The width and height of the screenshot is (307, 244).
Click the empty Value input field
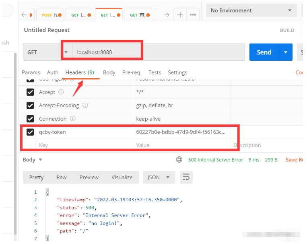[182, 145]
